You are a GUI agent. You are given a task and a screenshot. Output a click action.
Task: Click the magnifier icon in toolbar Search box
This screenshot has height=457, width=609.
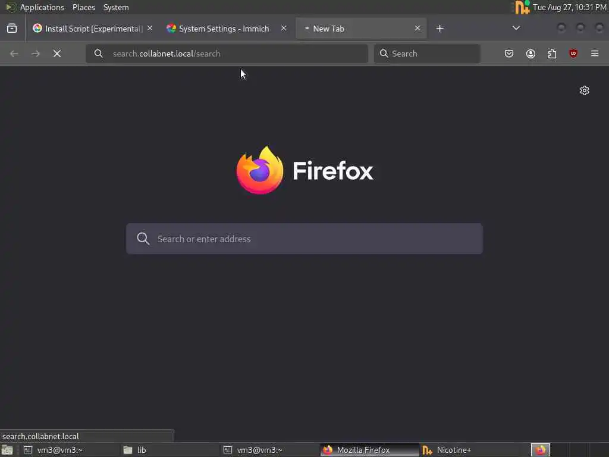tap(384, 54)
